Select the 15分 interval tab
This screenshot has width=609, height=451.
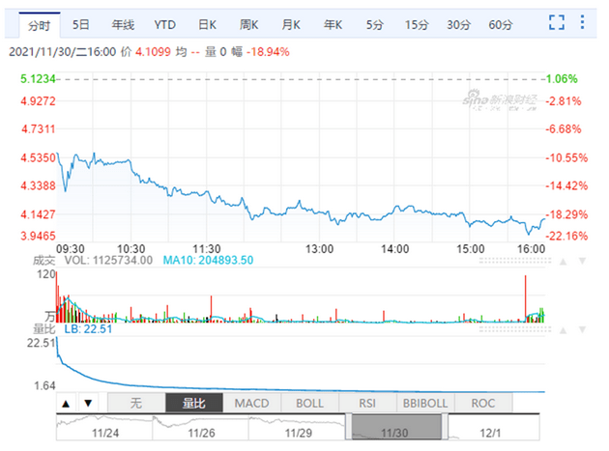pyautogui.click(x=417, y=22)
